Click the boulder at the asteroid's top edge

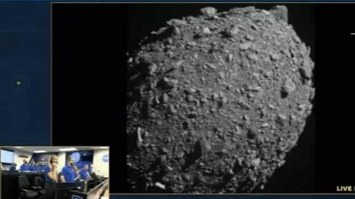click(x=208, y=11)
